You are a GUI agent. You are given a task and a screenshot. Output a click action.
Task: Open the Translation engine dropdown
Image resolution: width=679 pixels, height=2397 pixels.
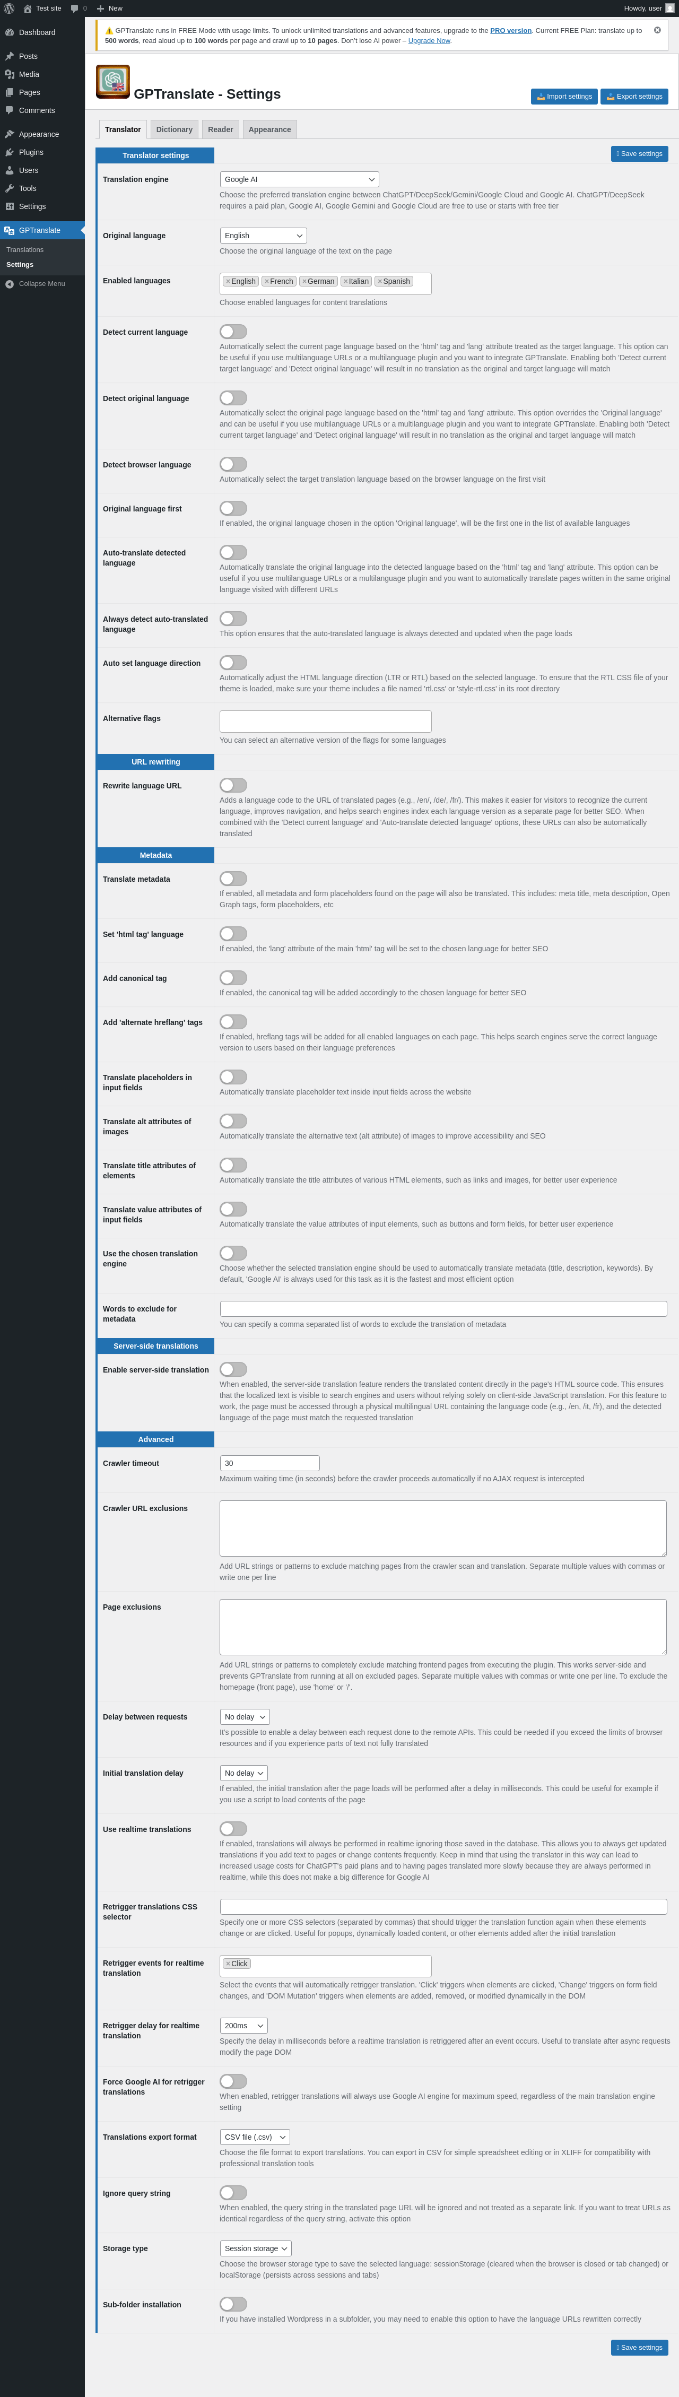click(300, 179)
